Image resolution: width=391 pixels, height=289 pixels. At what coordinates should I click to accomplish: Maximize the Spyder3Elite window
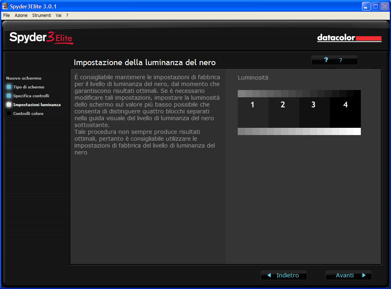point(375,6)
